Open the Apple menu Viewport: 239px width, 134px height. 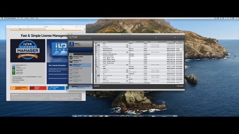click(x=2, y=18)
